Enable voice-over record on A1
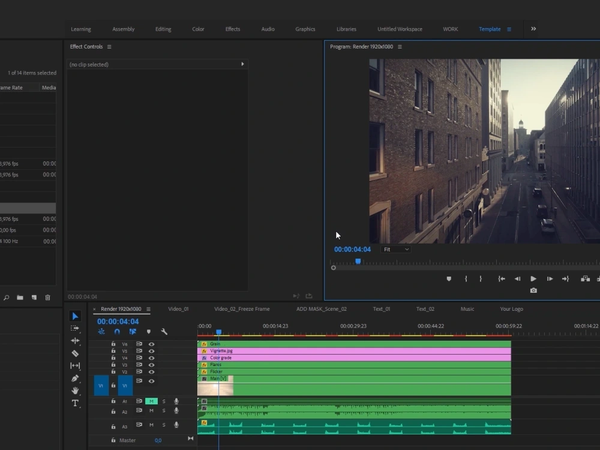600x450 pixels. (x=176, y=401)
